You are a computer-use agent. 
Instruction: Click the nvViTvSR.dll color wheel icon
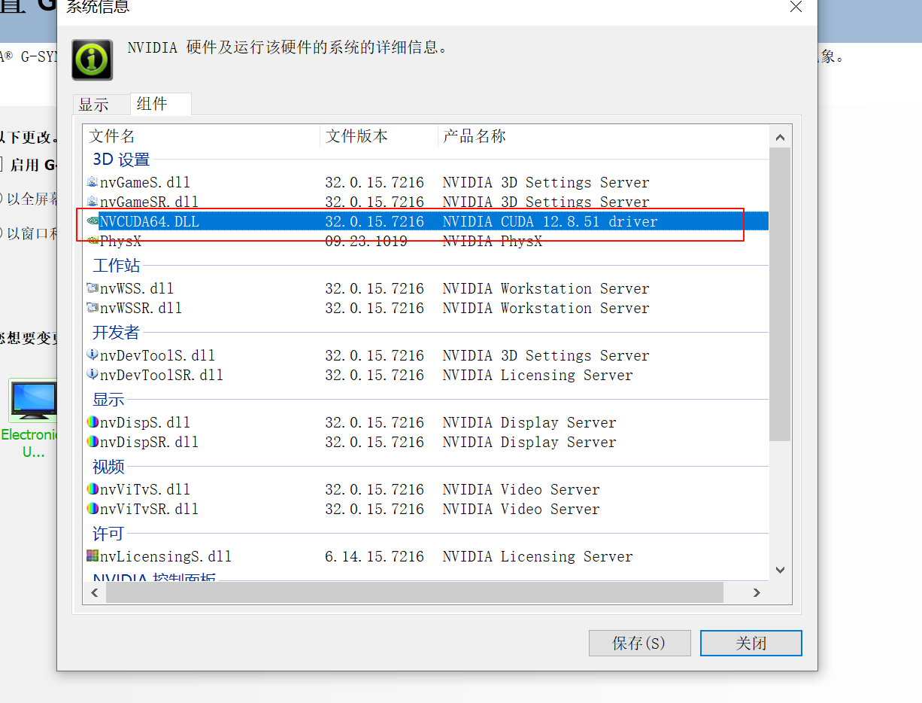point(93,509)
